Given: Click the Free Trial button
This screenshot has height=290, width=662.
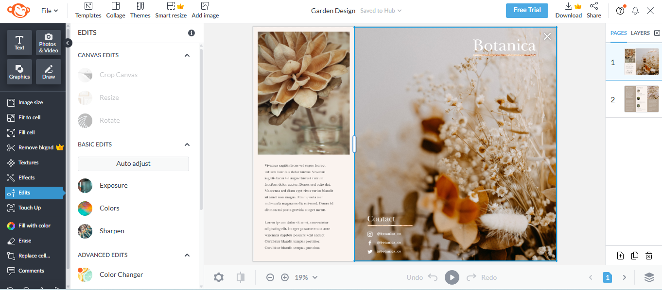Looking at the screenshot, I should [527, 10].
